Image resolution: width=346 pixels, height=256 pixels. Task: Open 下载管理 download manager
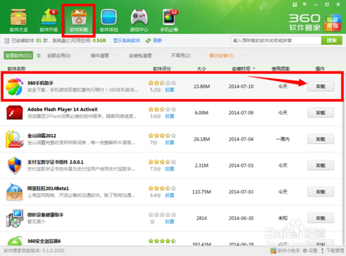[332, 250]
